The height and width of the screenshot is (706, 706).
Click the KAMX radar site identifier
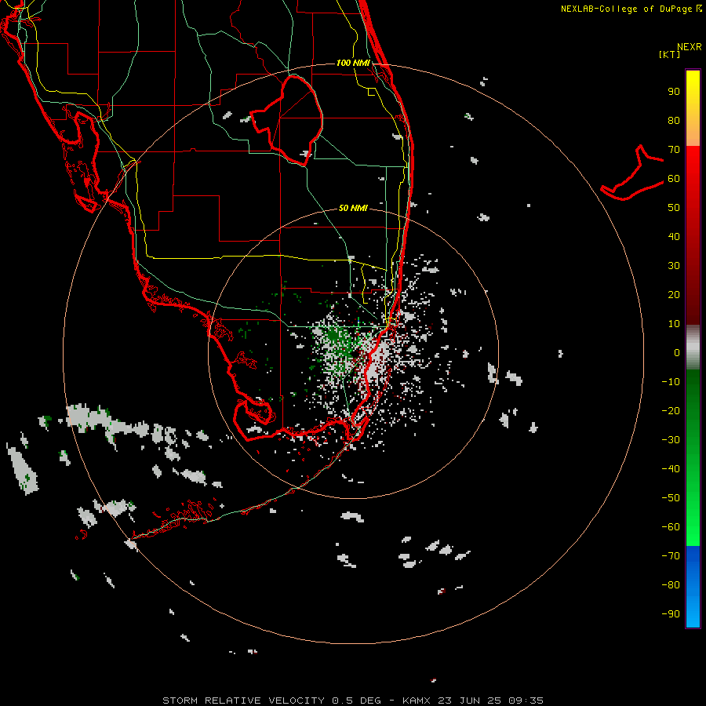417,701
